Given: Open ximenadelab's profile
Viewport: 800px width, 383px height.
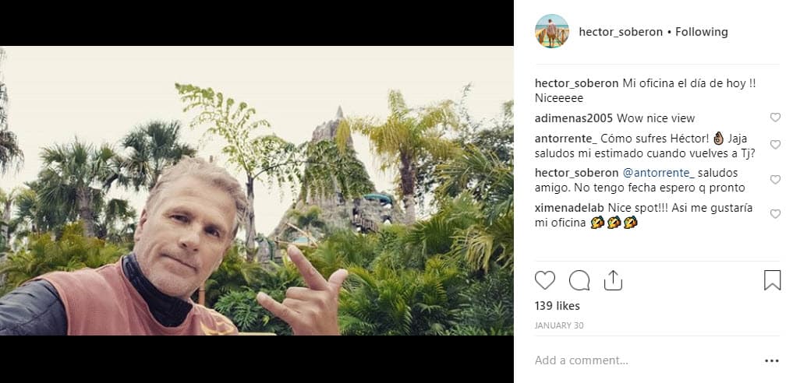Looking at the screenshot, I should (568, 208).
